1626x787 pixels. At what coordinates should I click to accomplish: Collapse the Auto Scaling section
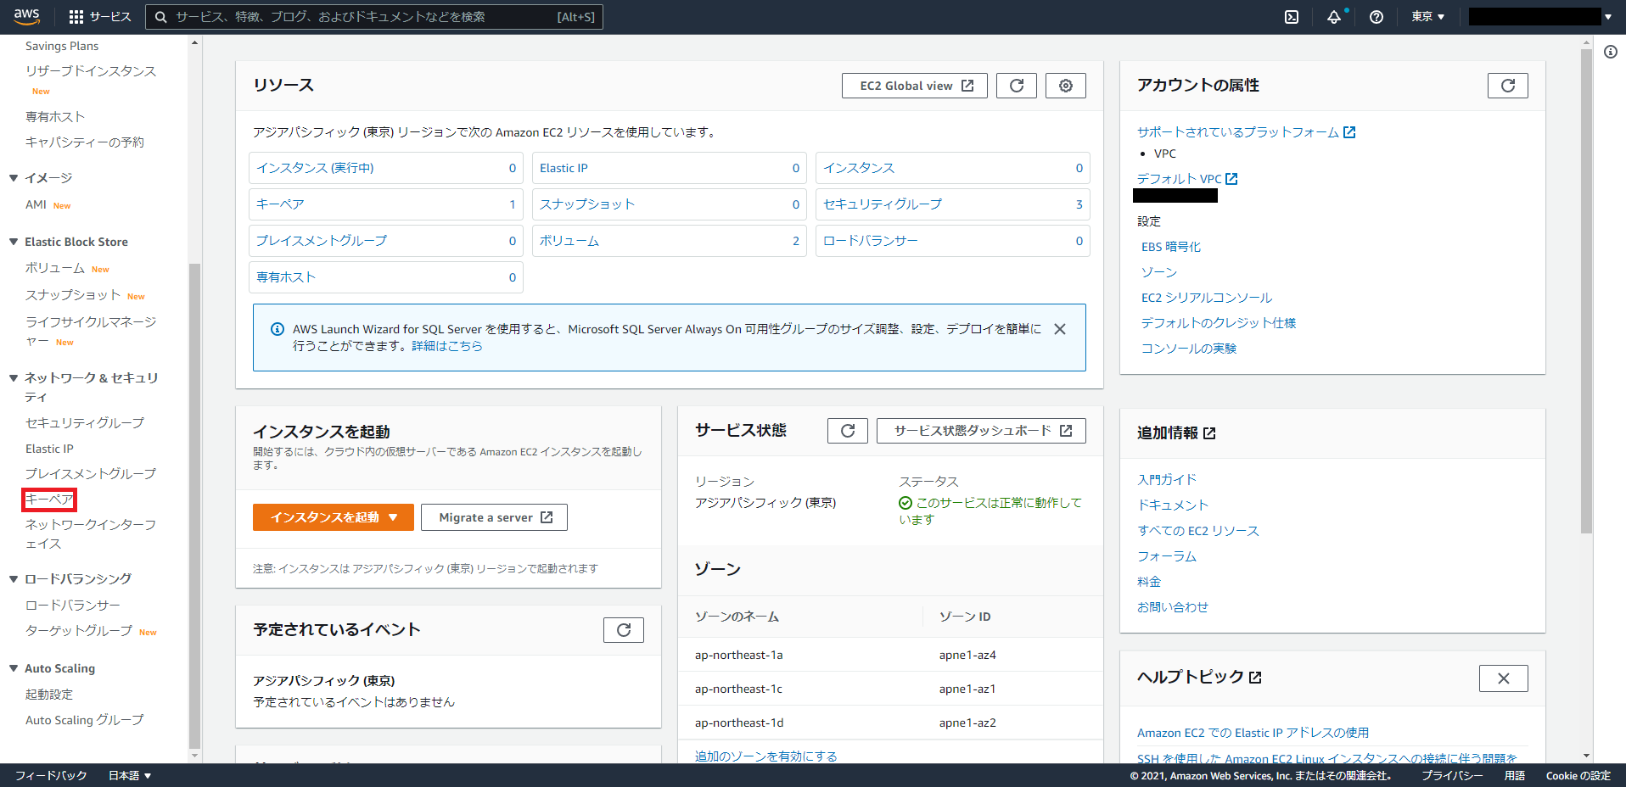click(x=14, y=668)
